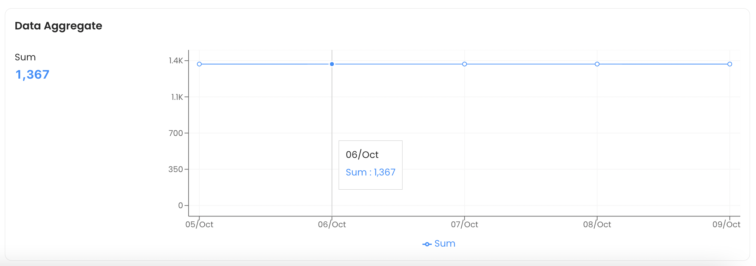Click the Data Aggregate panel title
This screenshot has height=266, width=756.
[58, 25]
